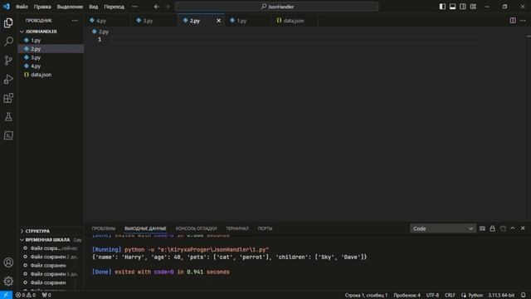Click the ports forwarded indicator in status bar
The width and height of the screenshot is (531, 299).
click(46, 295)
